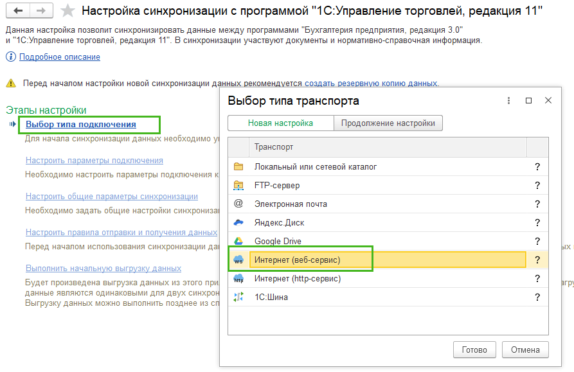The width and height of the screenshot is (574, 372).
Task: Open Настроить параметры подключения step
Action: 94,160
